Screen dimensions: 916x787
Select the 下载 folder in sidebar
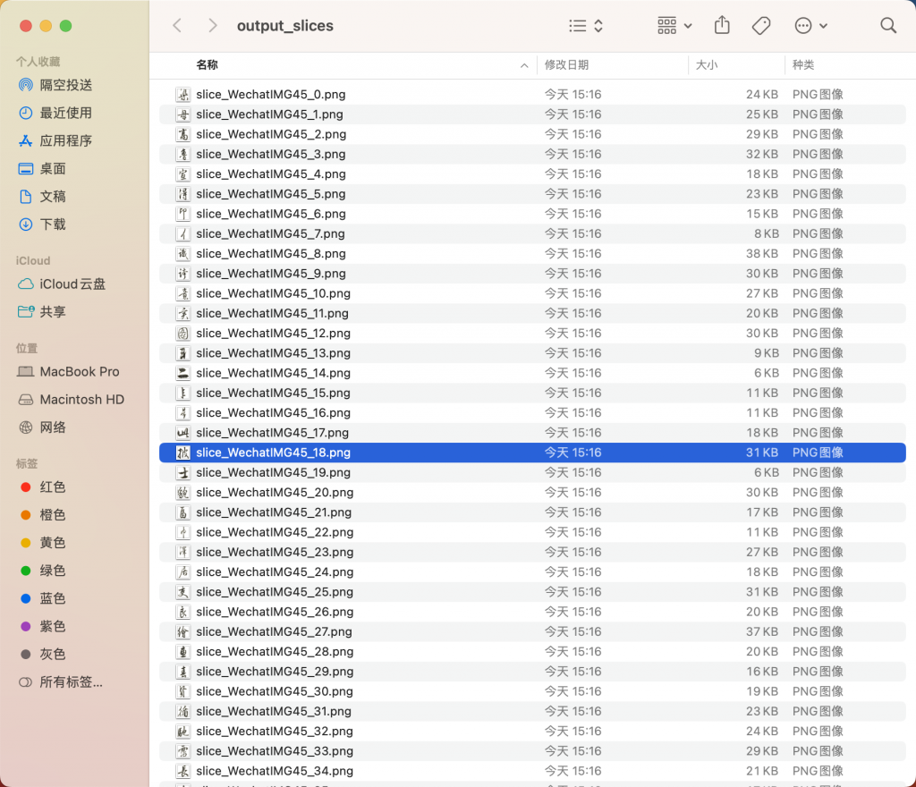pyautogui.click(x=53, y=224)
